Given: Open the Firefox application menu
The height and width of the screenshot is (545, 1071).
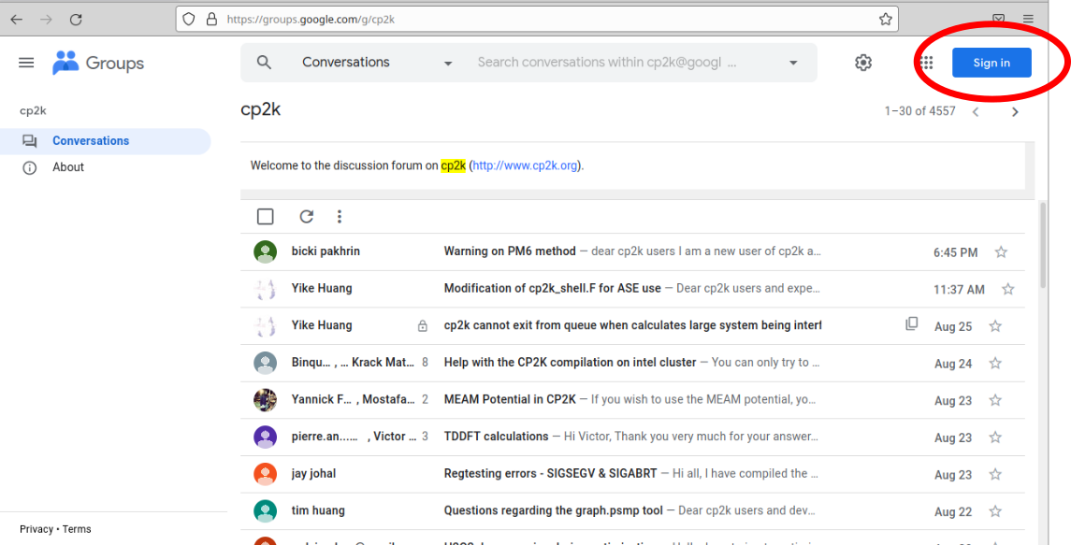Looking at the screenshot, I should [x=1029, y=19].
